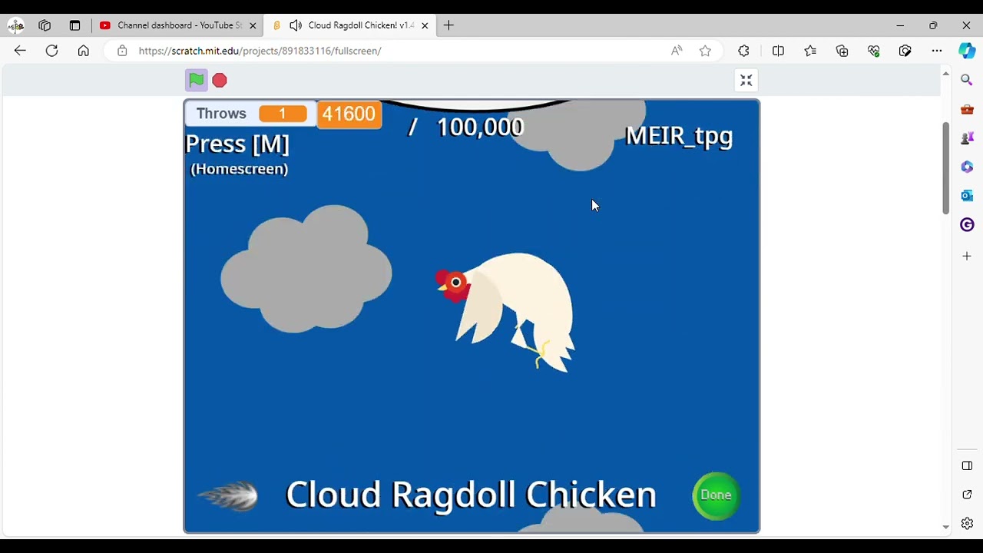
Task: Open sidebar Games chess icon
Action: 967,138
